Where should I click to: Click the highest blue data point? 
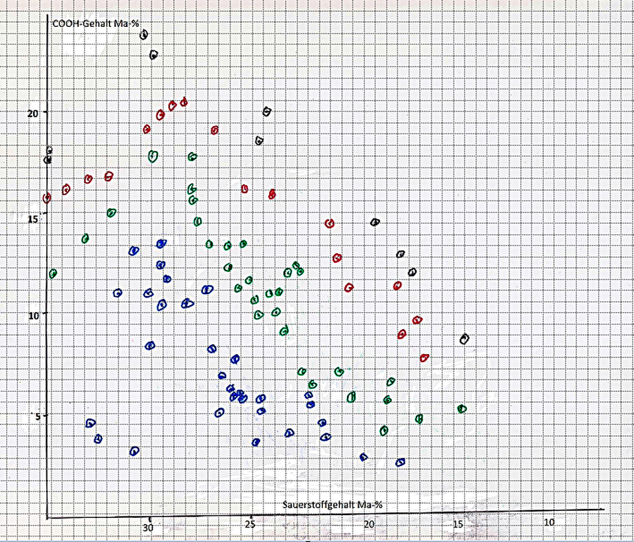[161, 244]
